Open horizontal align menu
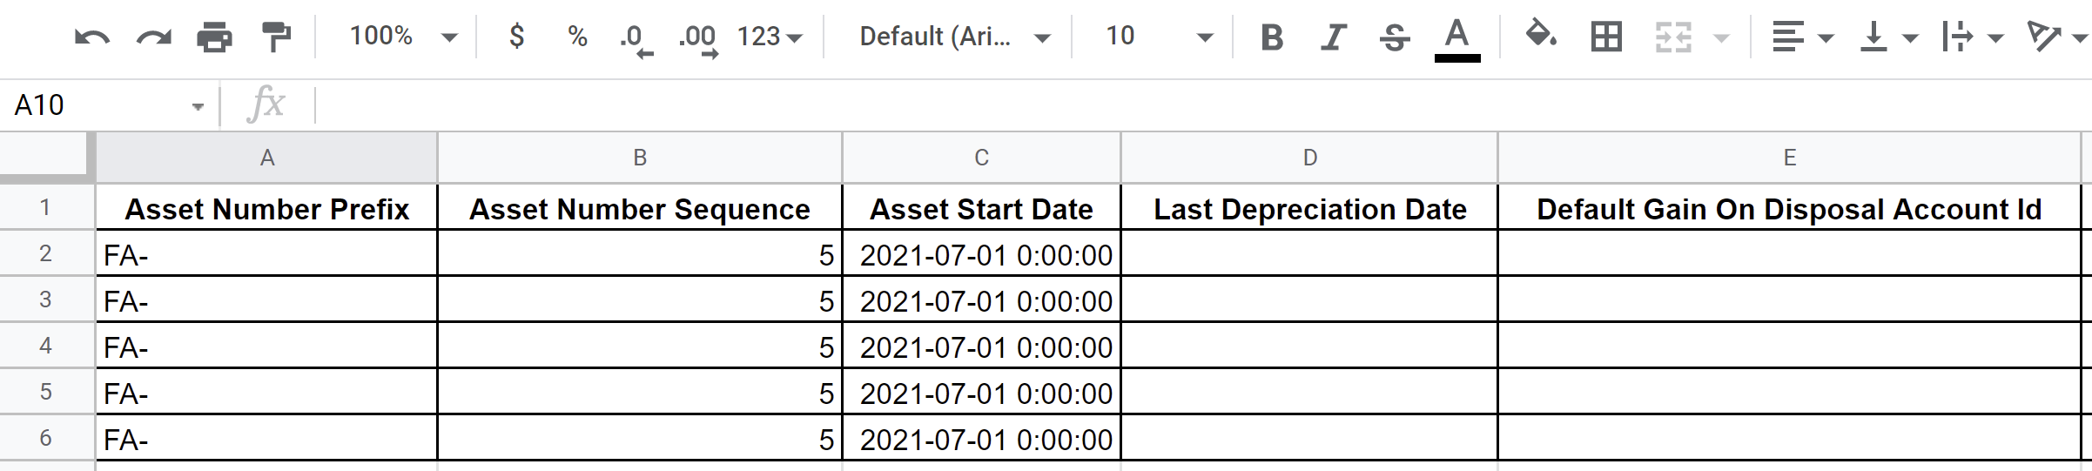The height and width of the screenshot is (471, 2092). click(x=1803, y=37)
